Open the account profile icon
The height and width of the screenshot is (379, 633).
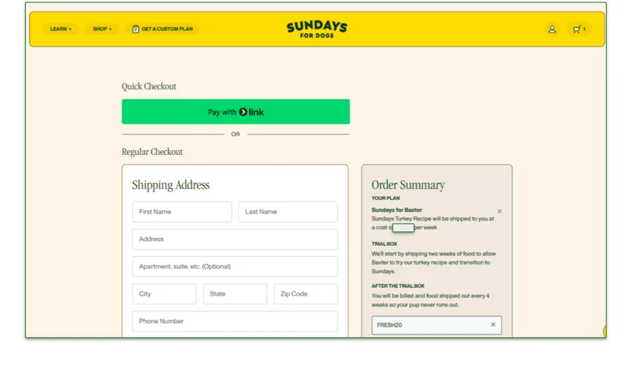click(552, 29)
